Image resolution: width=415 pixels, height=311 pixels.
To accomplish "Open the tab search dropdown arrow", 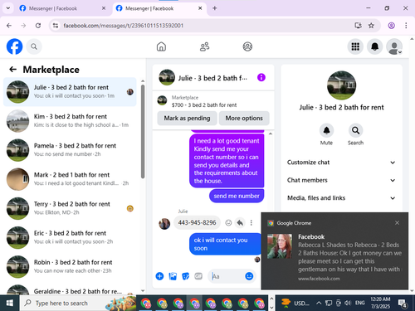I will point(8,8).
